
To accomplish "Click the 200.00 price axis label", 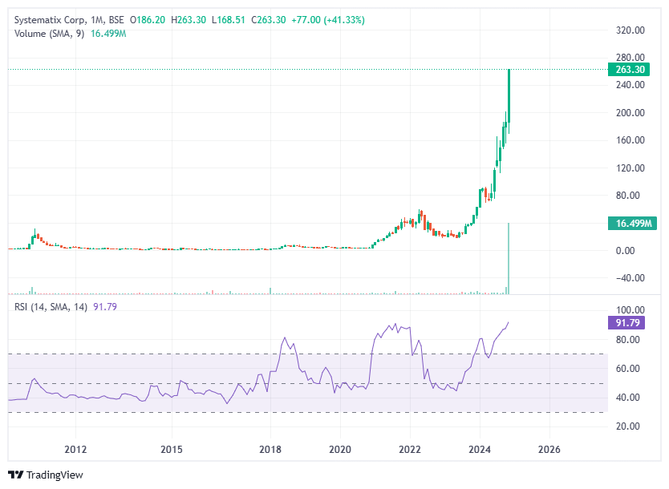I will [630, 113].
